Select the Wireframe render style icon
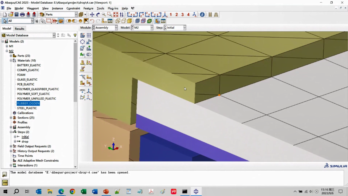Image resolution: width=348 pixels, height=196 pixels. (x=118, y=21)
